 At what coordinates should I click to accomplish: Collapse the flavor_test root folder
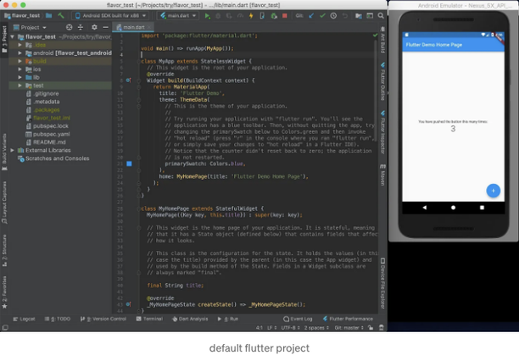pos(13,36)
